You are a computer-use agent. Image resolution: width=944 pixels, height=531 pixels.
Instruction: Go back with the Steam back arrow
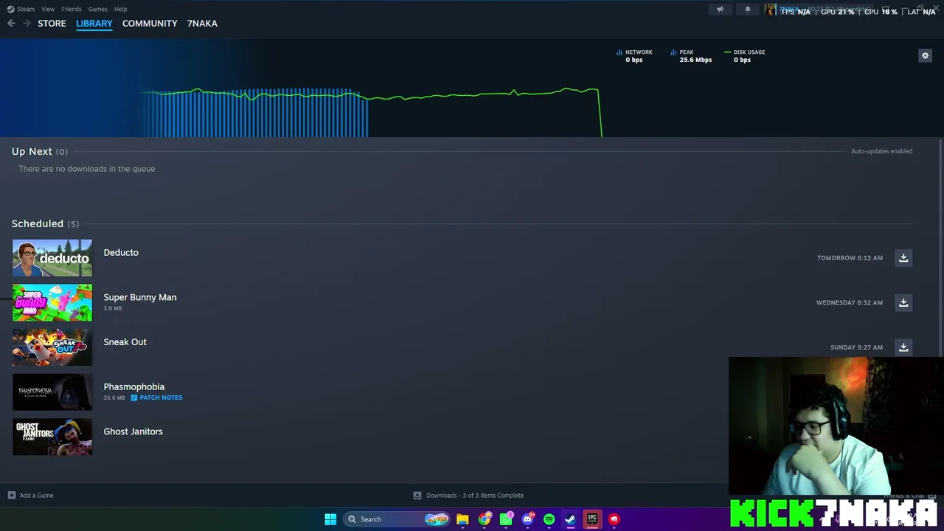point(11,24)
